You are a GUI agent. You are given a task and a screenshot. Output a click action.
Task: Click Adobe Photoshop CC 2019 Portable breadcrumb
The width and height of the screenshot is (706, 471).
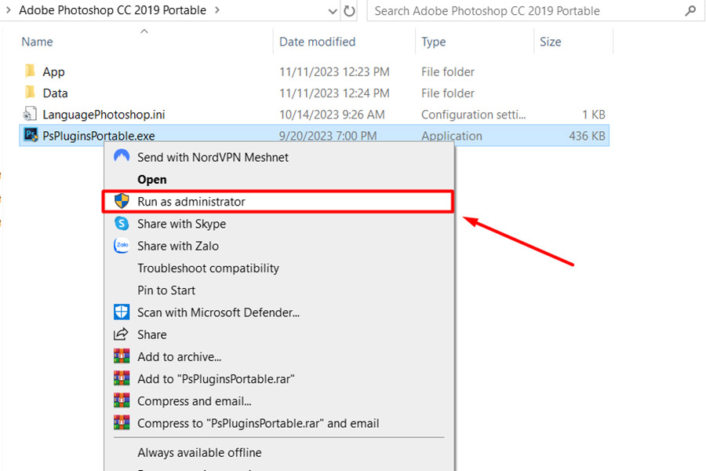(112, 10)
